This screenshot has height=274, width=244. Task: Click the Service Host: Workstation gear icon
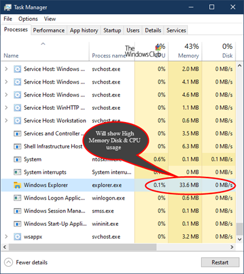click(x=17, y=121)
